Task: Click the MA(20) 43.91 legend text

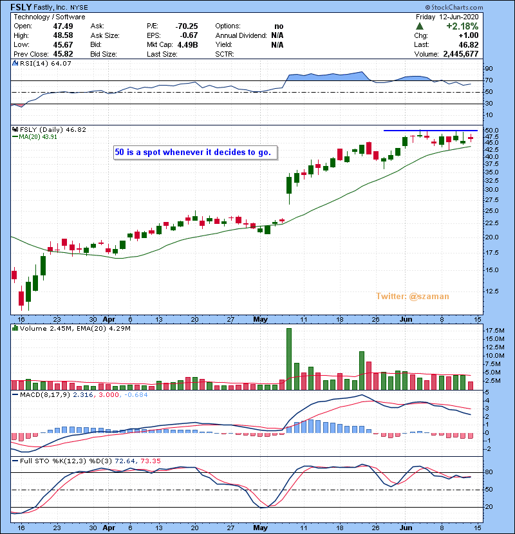Action: tap(38, 136)
